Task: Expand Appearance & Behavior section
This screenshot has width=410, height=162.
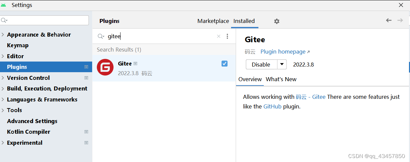Action: click(3, 35)
